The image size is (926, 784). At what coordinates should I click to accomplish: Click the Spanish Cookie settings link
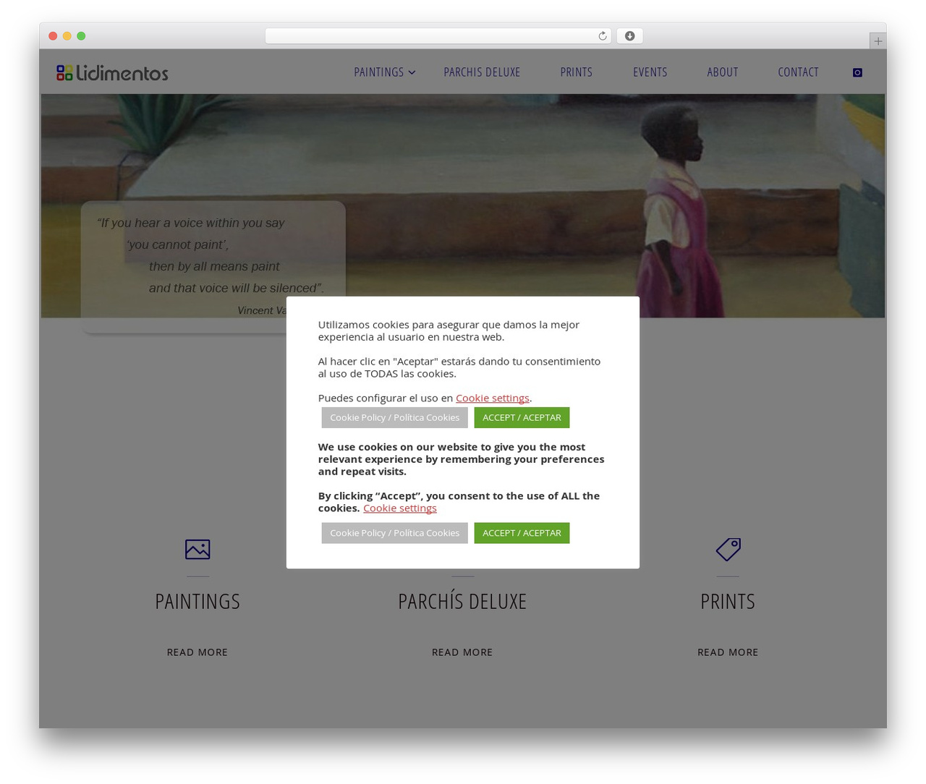pos(492,398)
